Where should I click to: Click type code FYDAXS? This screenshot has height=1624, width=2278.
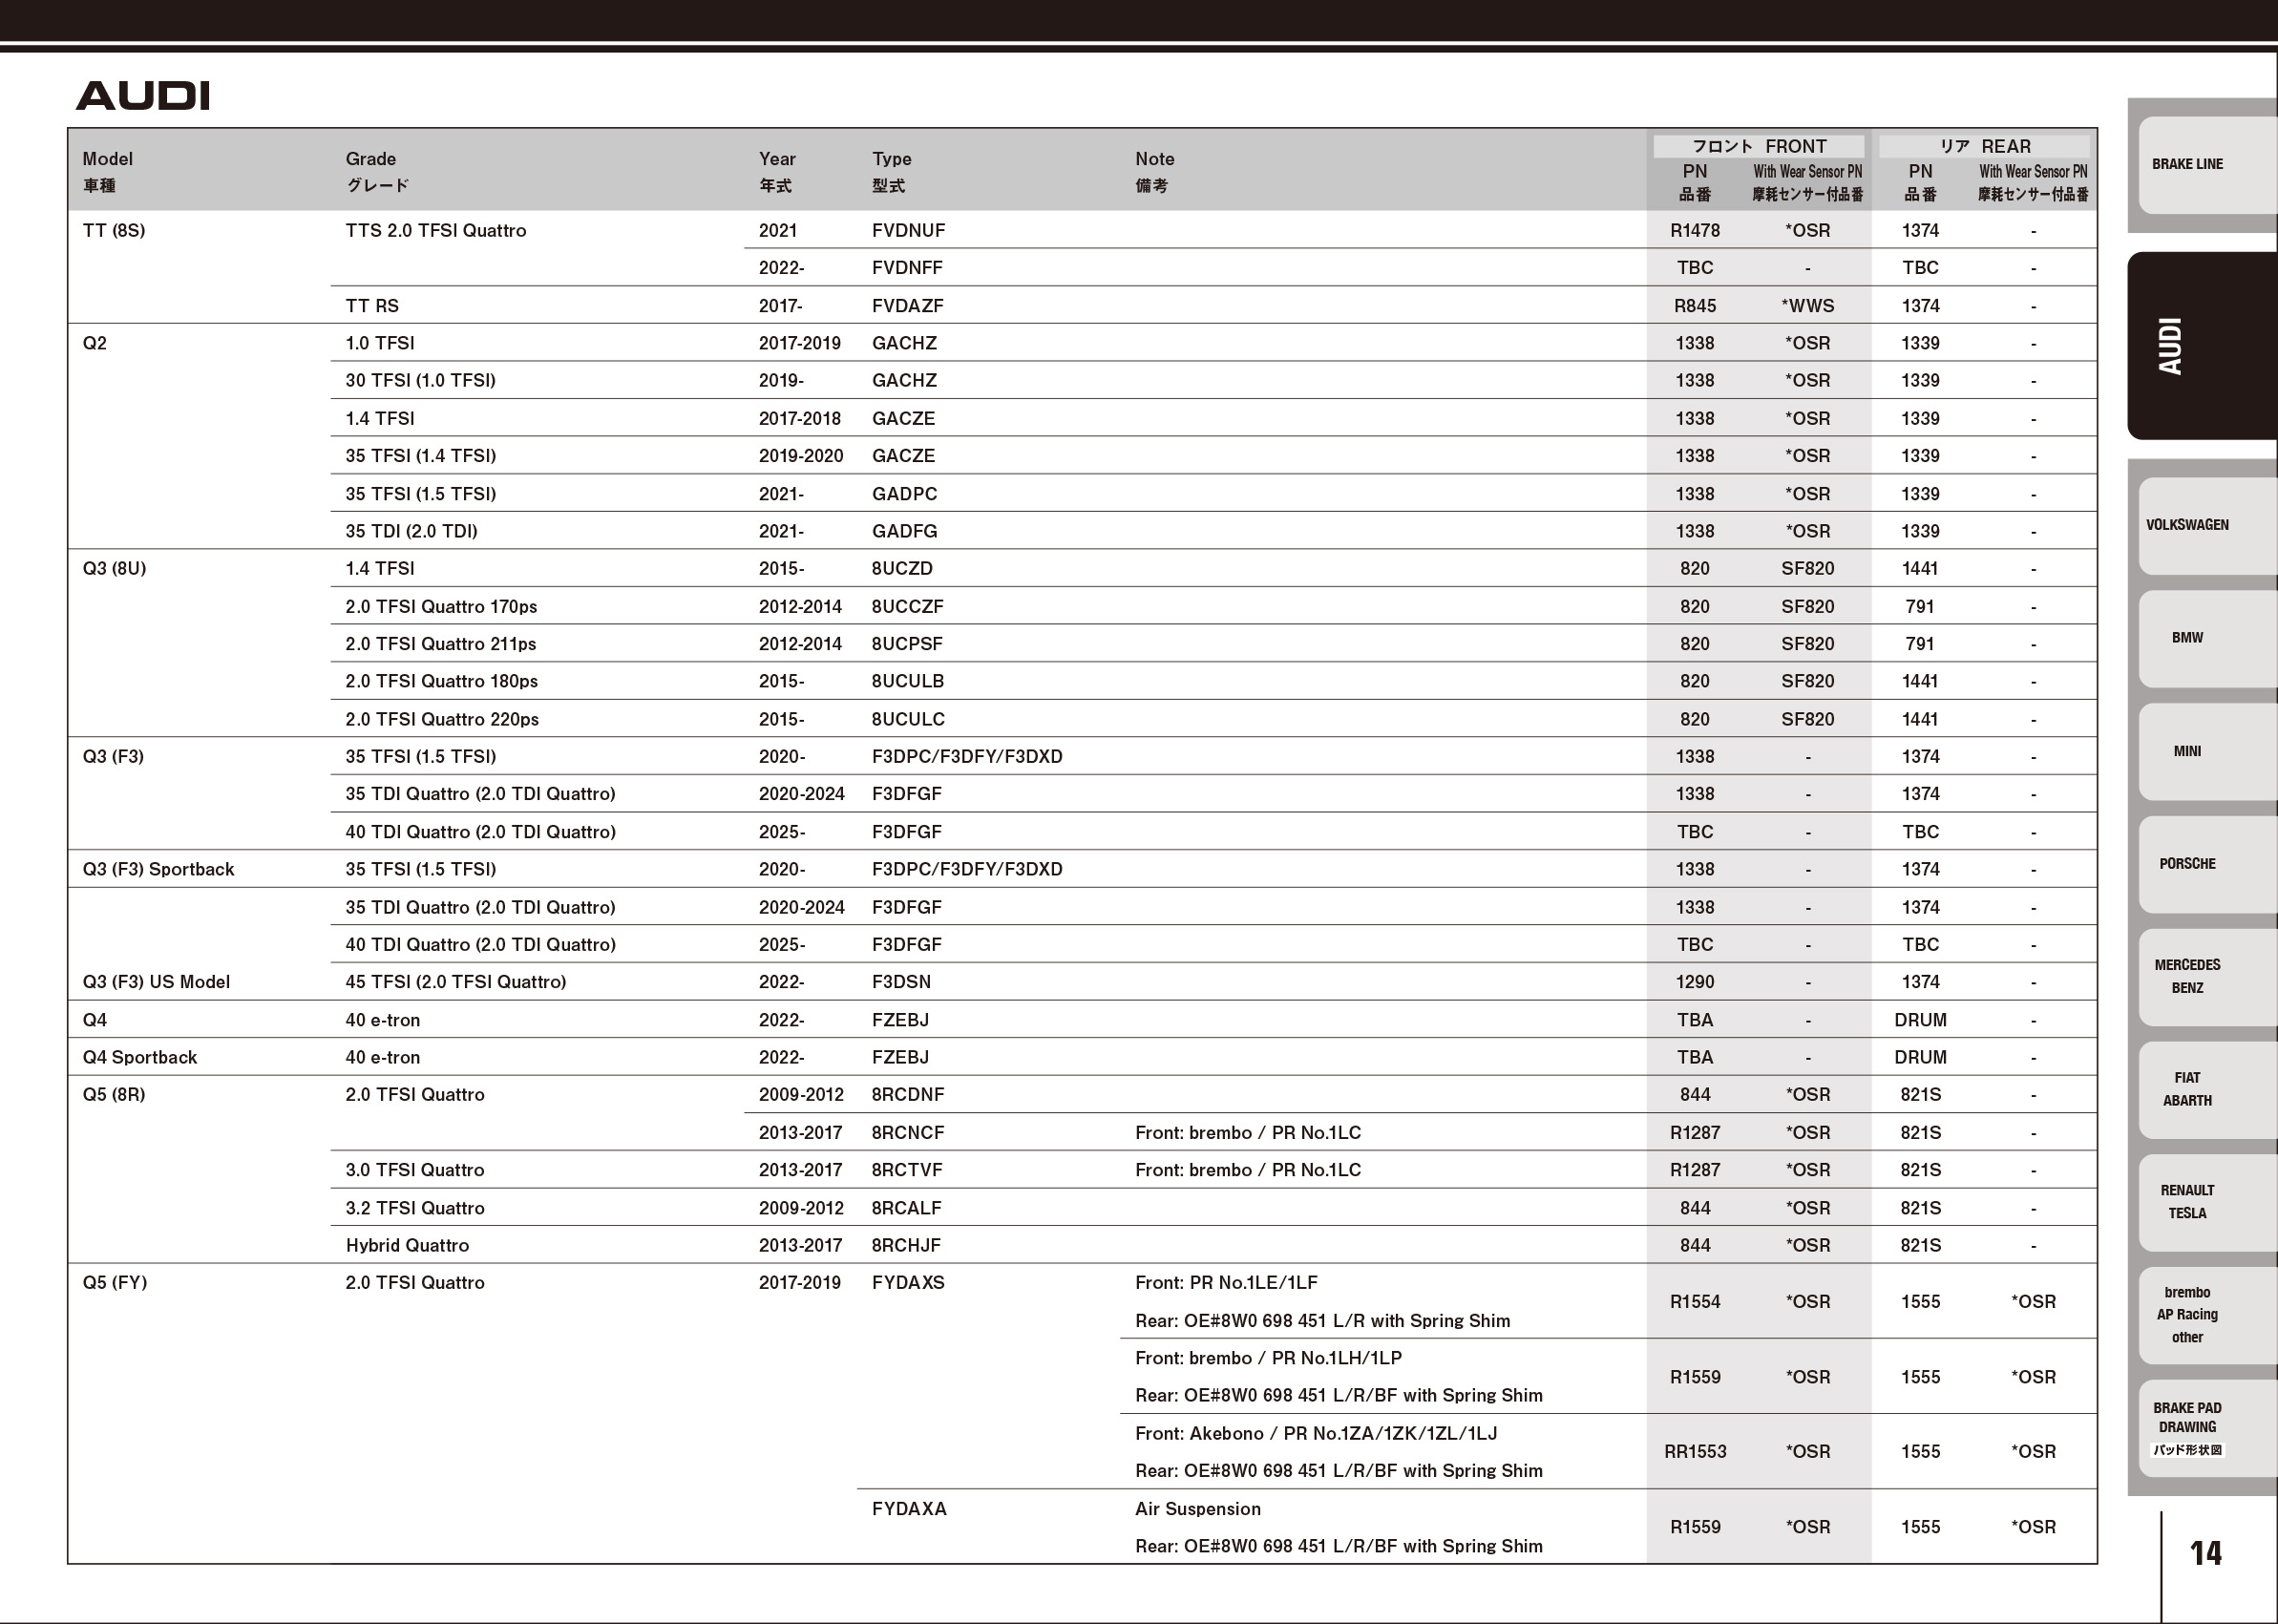(908, 1283)
